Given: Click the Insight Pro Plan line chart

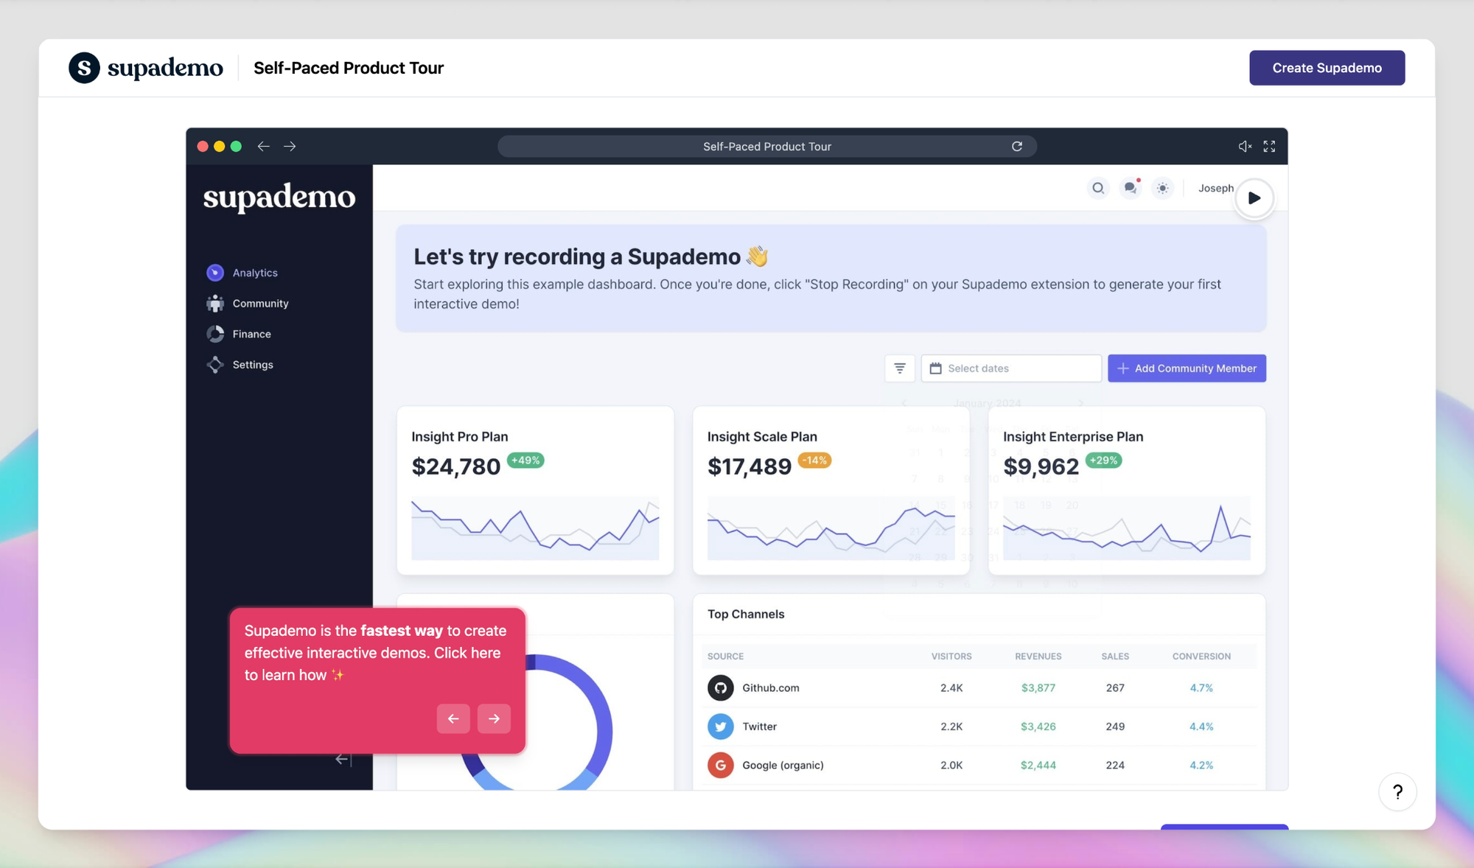Looking at the screenshot, I should (535, 528).
